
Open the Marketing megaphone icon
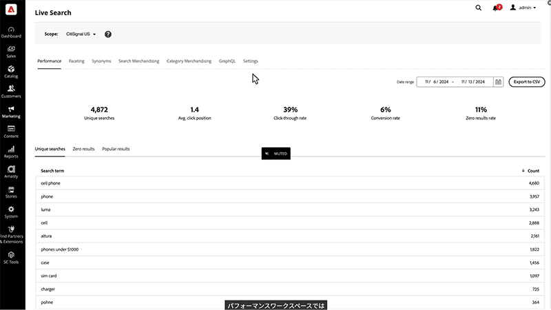click(x=12, y=109)
